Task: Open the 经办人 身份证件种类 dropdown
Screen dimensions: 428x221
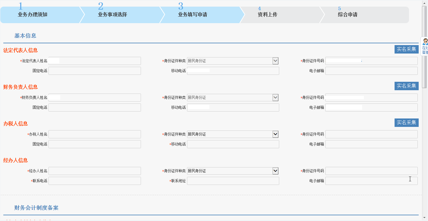Action: coord(275,170)
